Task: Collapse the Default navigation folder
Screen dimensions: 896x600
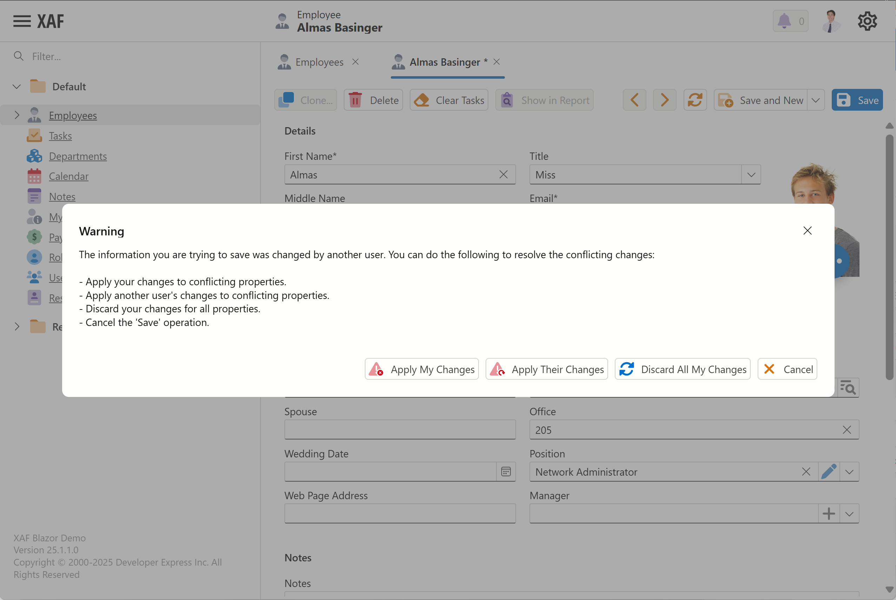Action: (17, 86)
